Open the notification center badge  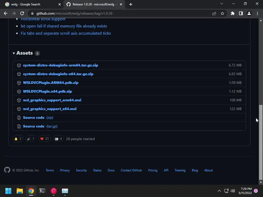pyautogui.click(x=256, y=191)
